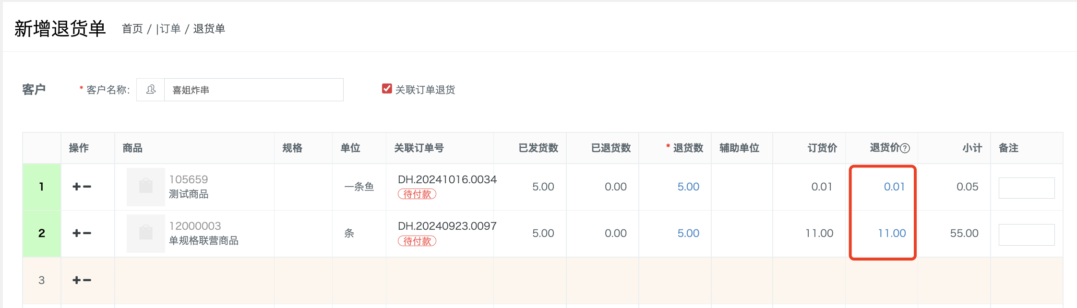The height and width of the screenshot is (308, 1077).
Task: Click the help question mark next to 退货价
Action: click(x=905, y=148)
